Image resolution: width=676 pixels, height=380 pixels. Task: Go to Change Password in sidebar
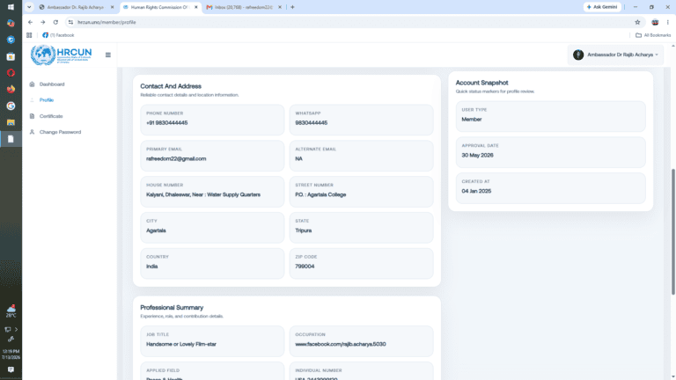pyautogui.click(x=60, y=132)
